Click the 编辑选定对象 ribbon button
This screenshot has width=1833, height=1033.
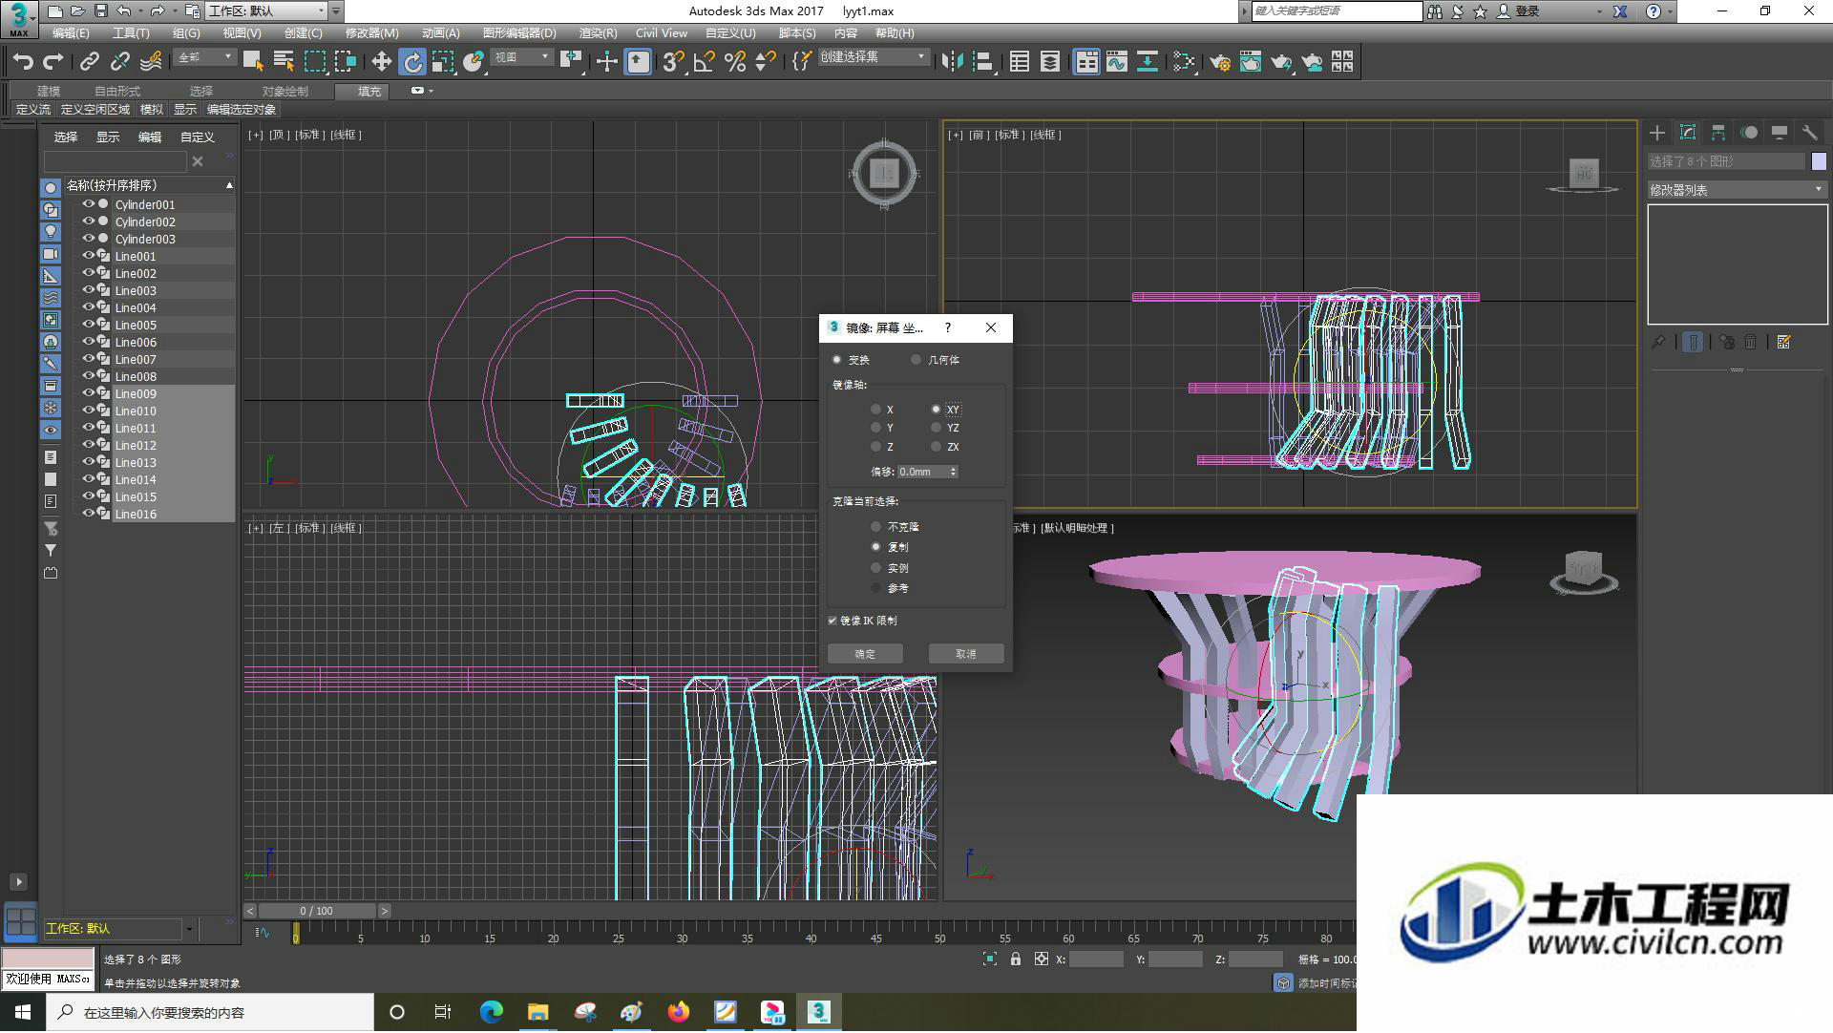242,110
